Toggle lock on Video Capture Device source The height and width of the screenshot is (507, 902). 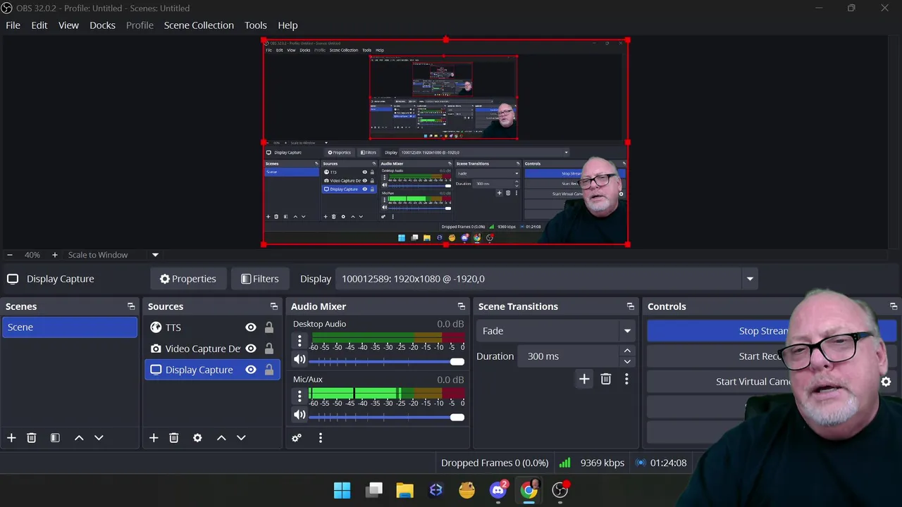tap(268, 349)
